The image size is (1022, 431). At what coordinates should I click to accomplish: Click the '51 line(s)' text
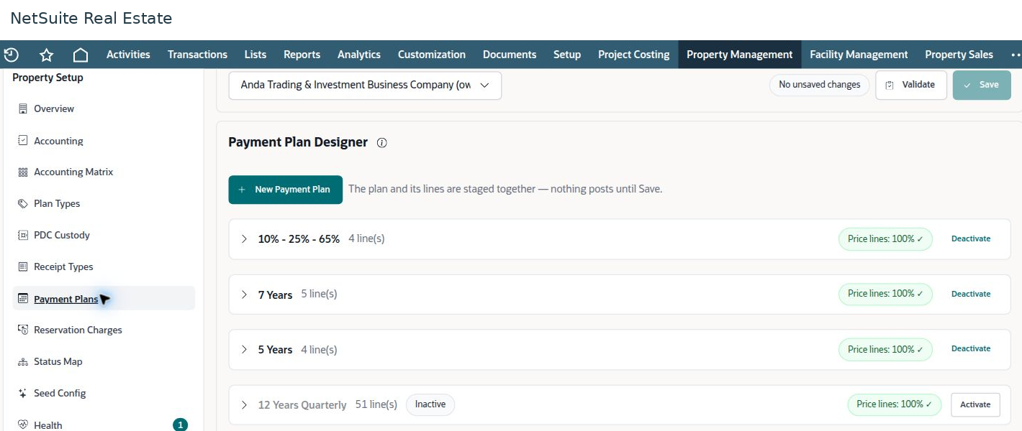pos(376,404)
